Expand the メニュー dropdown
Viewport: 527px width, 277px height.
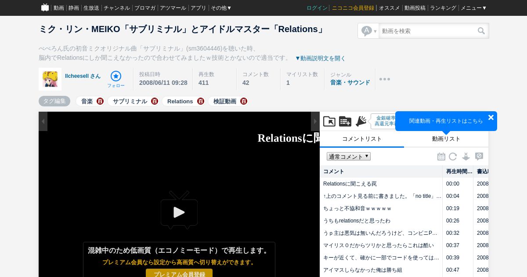tap(474, 8)
